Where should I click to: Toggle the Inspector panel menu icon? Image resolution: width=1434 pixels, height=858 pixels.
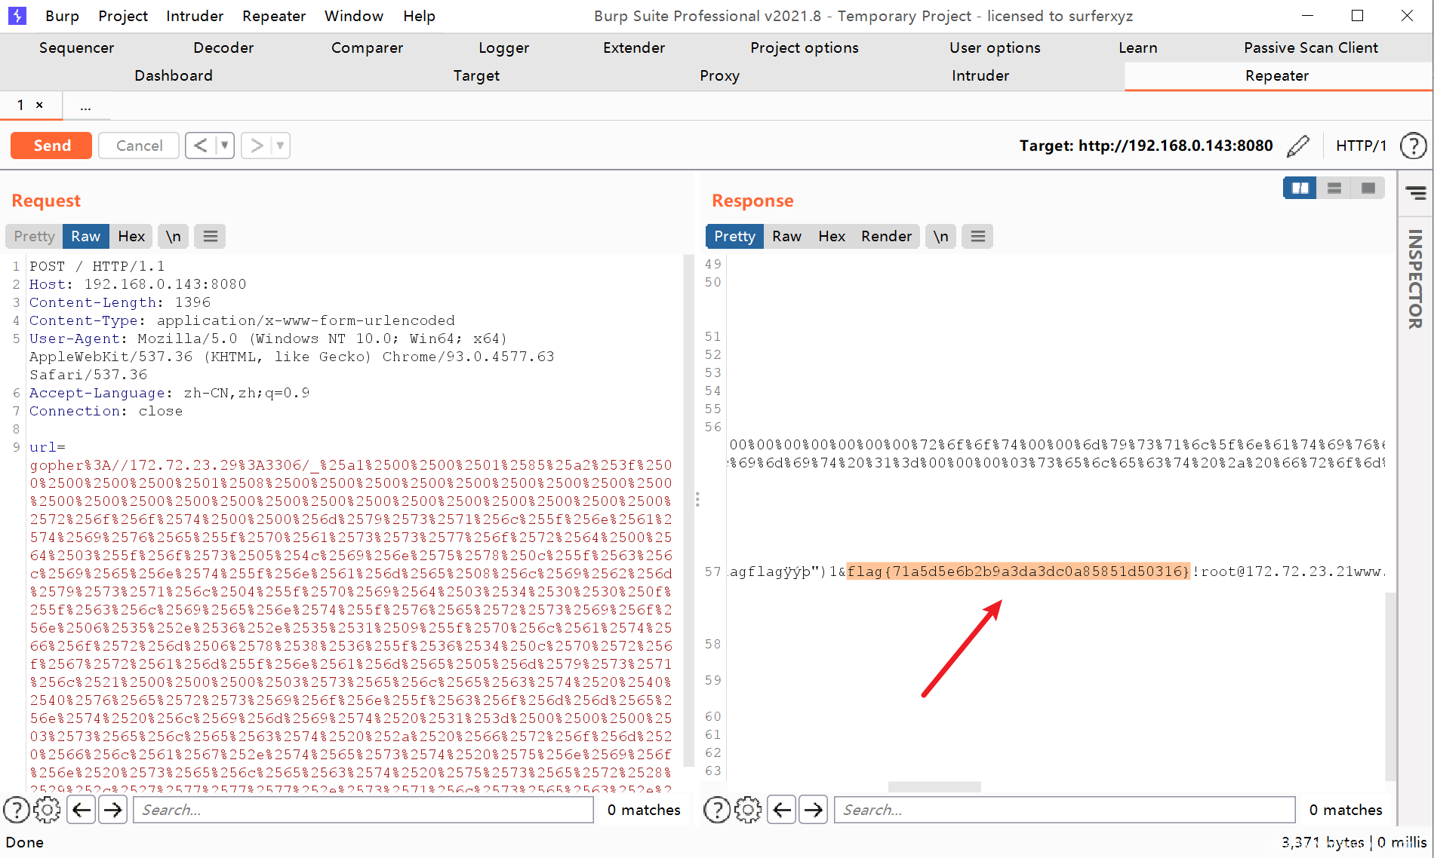[x=1416, y=194]
